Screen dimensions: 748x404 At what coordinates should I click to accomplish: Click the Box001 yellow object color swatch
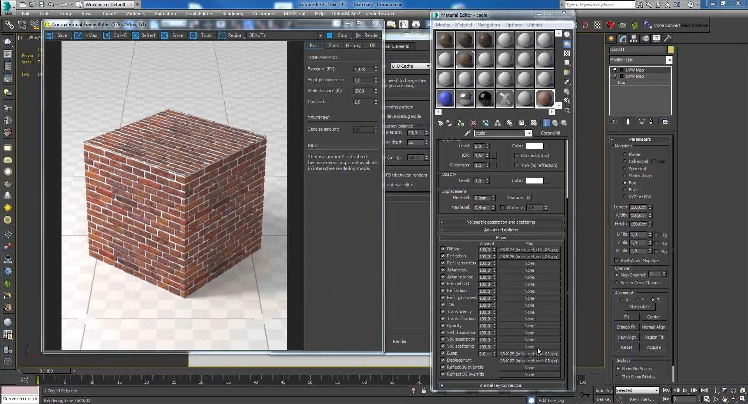click(x=670, y=50)
